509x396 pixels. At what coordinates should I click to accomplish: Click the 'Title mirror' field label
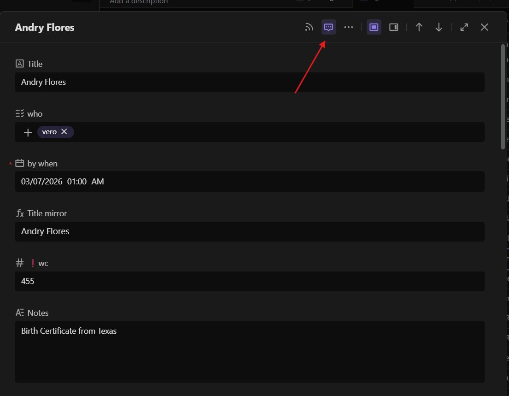point(47,213)
